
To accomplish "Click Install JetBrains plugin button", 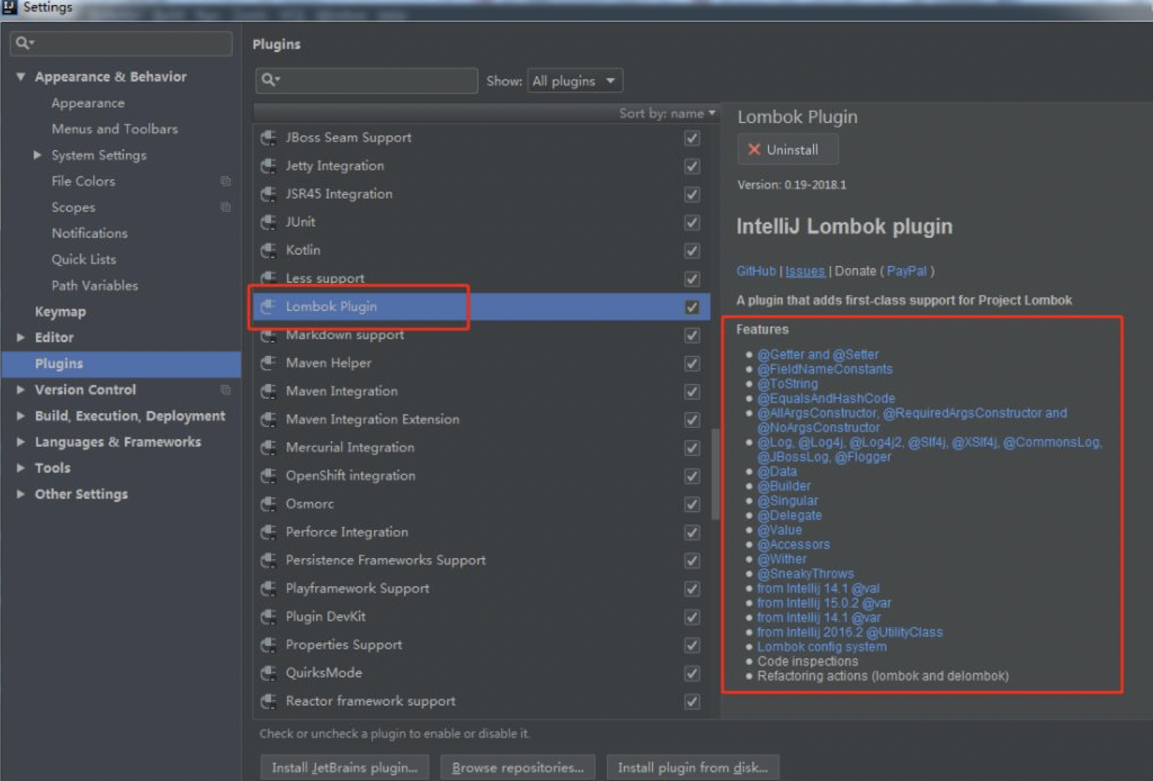I will pyautogui.click(x=345, y=768).
